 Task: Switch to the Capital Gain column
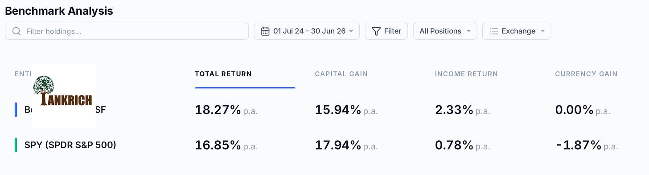coord(341,74)
